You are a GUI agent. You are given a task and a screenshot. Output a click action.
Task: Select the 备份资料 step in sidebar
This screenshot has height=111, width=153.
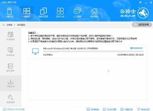tap(10, 68)
